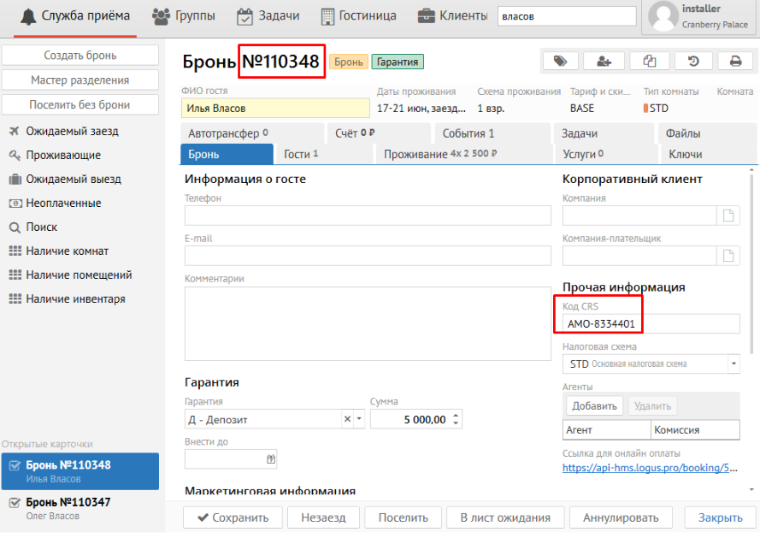Click the document icon in the Компания field
Image resolution: width=760 pixels, height=538 pixels.
pos(728,216)
